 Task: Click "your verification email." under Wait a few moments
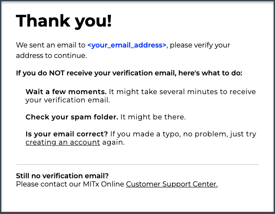coord(68,100)
